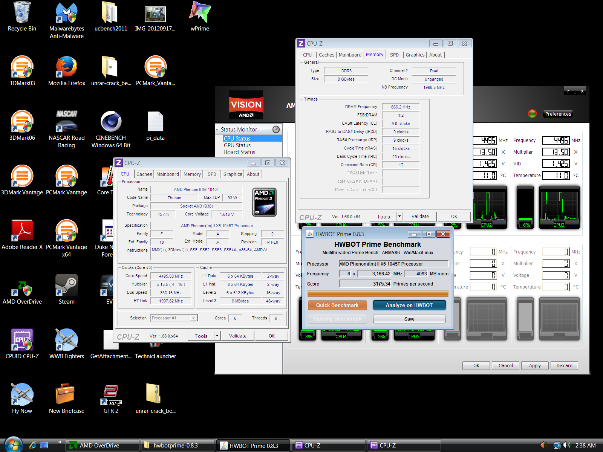Switch to CPU tab in Memory CPU-Z window
This screenshot has width=603, height=452.
pyautogui.click(x=308, y=55)
